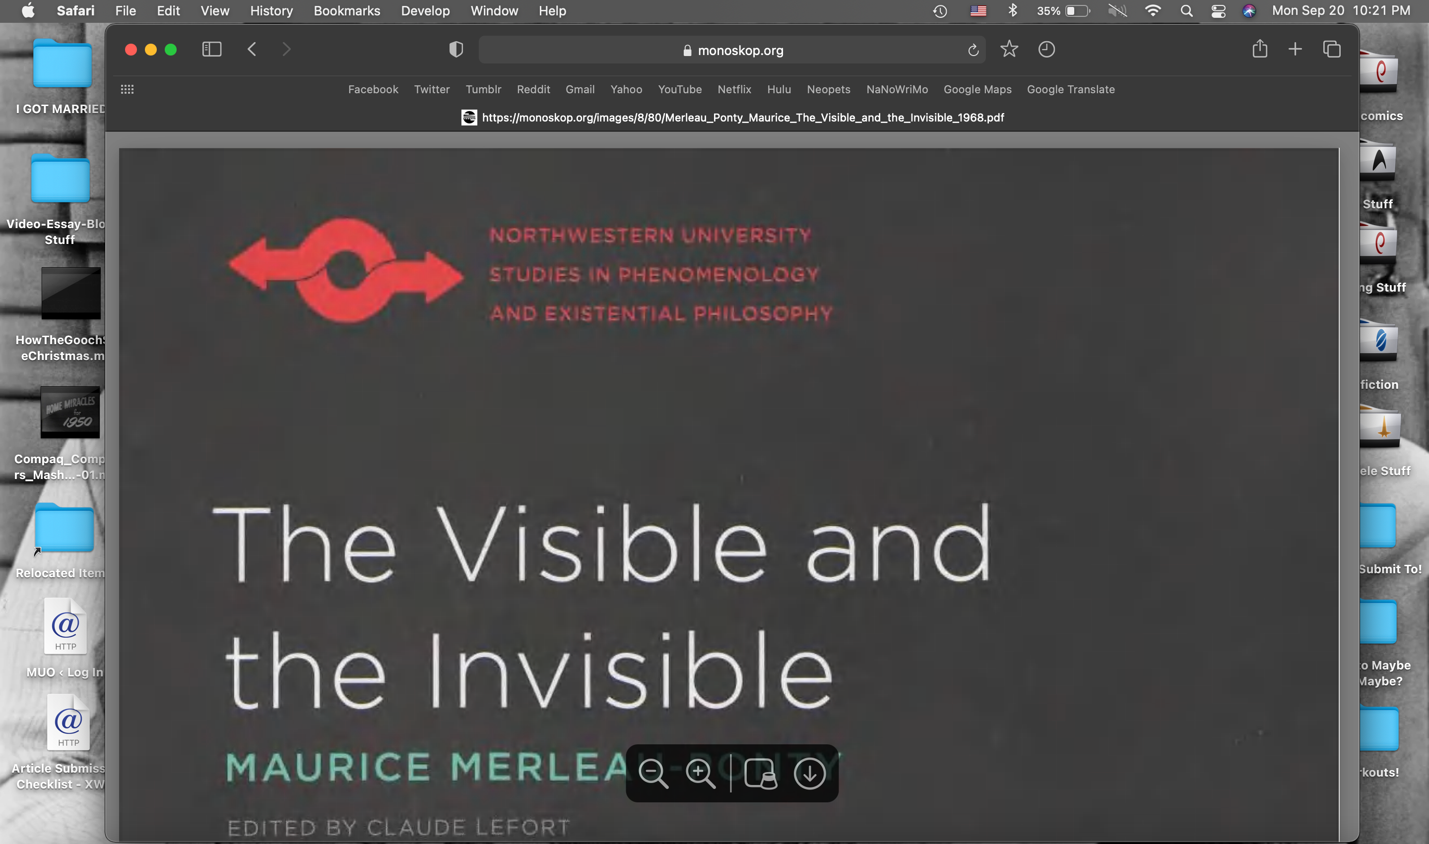1429x844 pixels.
Task: Select NaNoWriMo bookmark in favorites bar
Action: click(897, 89)
